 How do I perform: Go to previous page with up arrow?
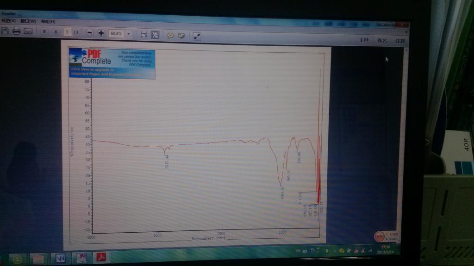44,31
